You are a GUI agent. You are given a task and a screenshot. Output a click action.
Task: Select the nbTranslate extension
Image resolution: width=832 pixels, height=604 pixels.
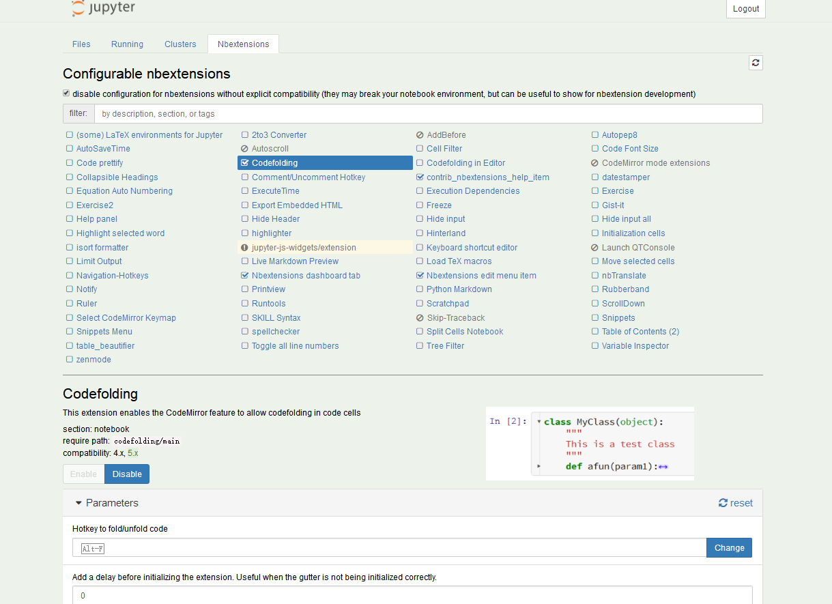(x=624, y=276)
